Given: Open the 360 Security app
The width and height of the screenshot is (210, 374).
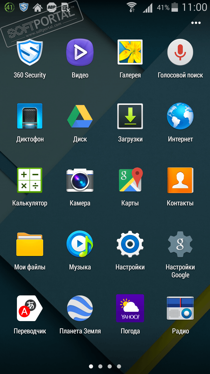Looking at the screenshot, I should [30, 52].
